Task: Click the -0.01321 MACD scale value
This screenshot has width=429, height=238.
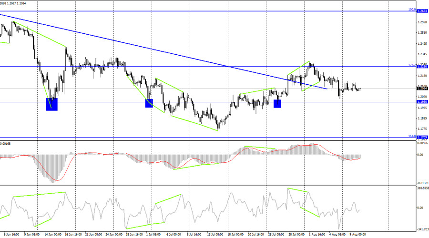Action: [x=423, y=183]
